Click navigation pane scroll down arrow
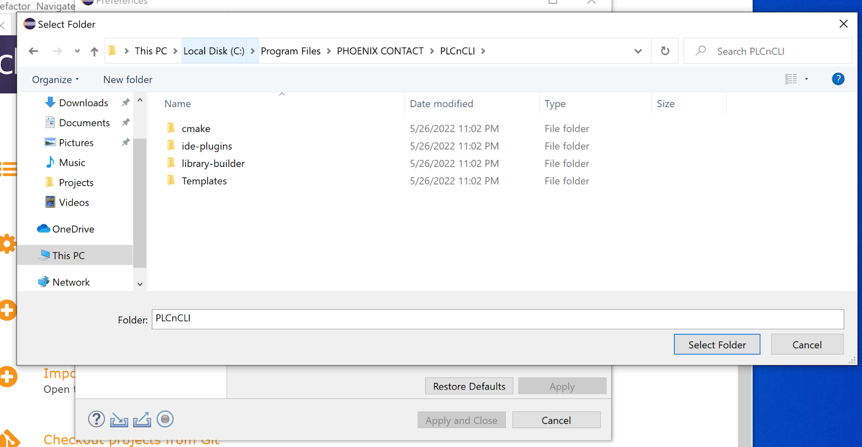The width and height of the screenshot is (862, 447). [140, 284]
